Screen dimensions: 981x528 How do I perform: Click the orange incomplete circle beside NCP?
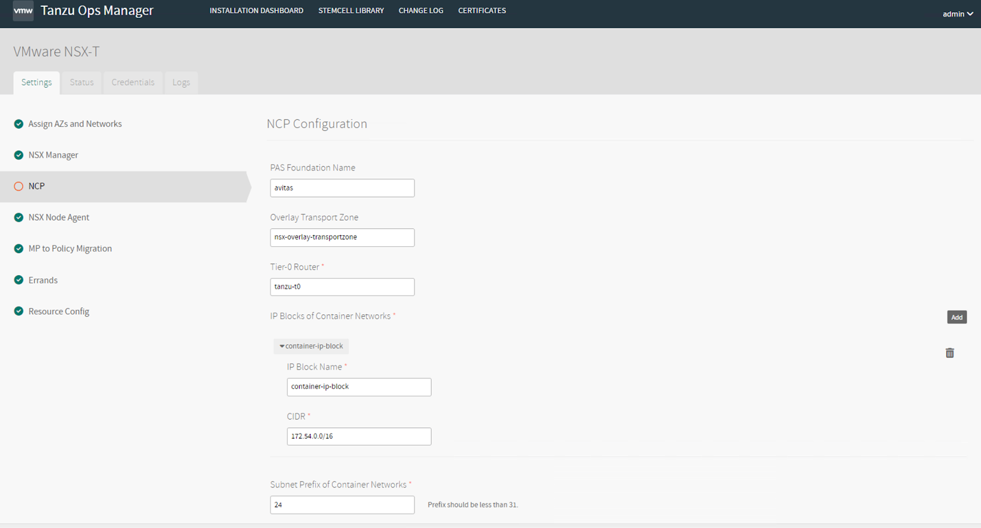[18, 186]
